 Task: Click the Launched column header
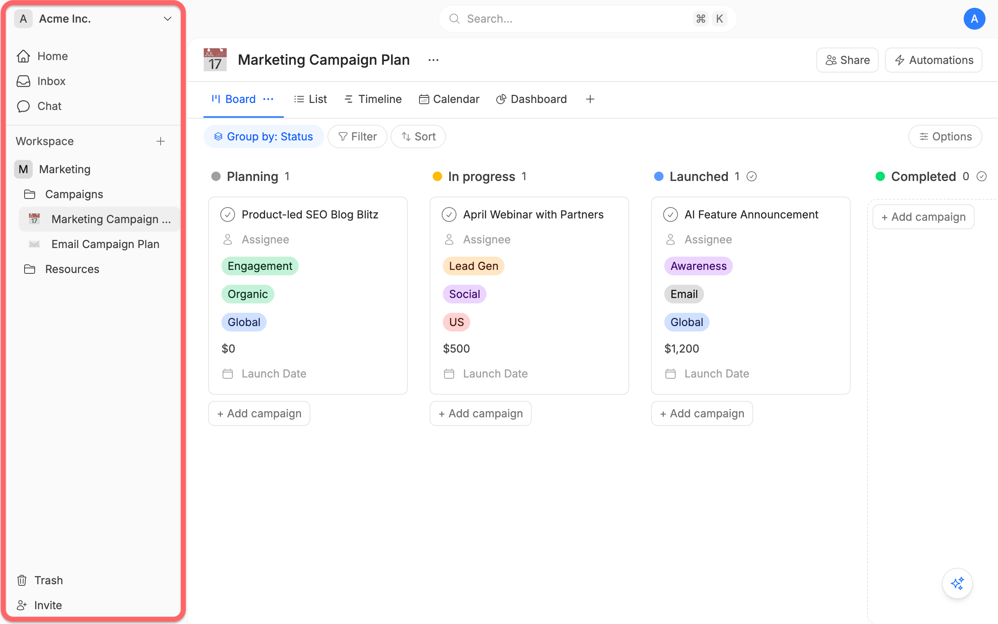click(x=699, y=177)
